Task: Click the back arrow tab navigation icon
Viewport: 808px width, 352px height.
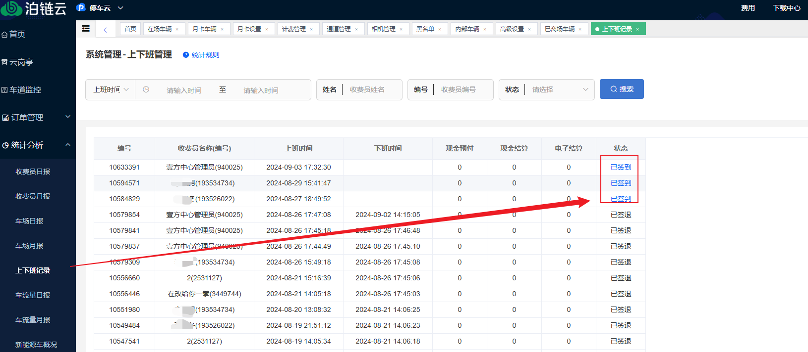Action: [105, 30]
